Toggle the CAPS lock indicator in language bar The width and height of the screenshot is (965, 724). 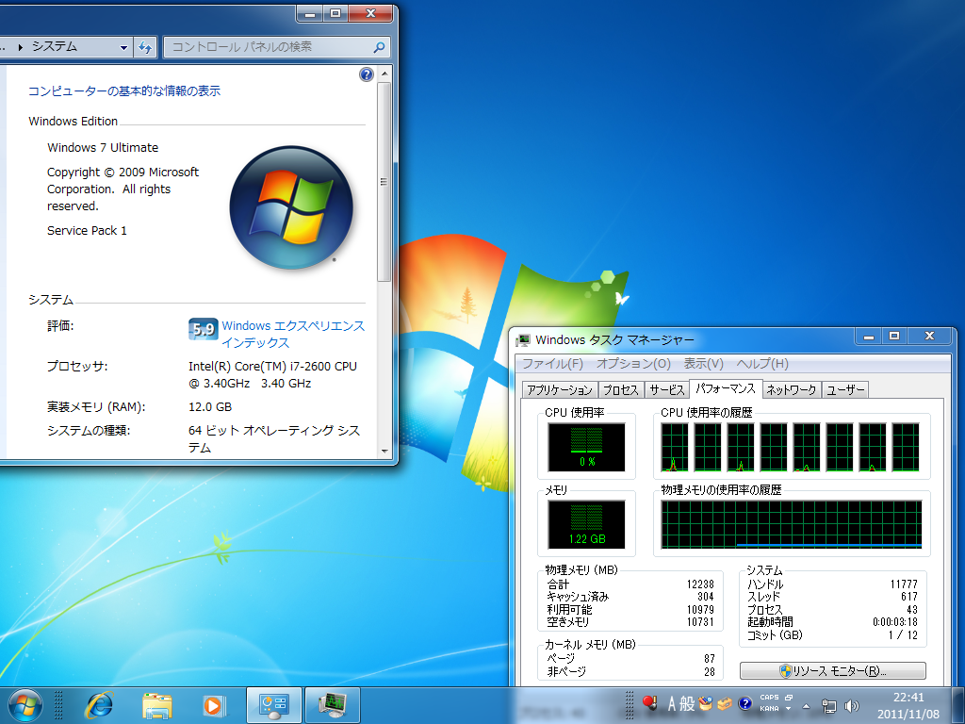tap(769, 698)
